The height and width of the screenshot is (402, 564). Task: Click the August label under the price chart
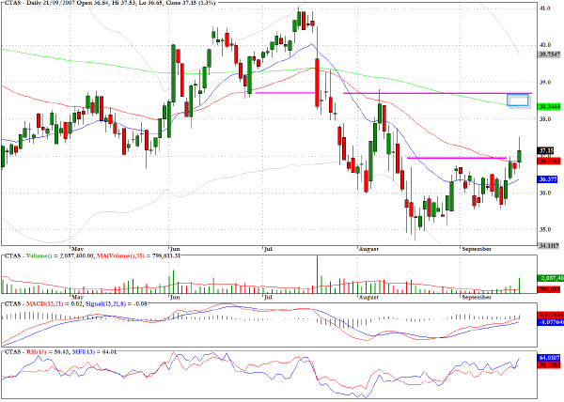[368, 249]
